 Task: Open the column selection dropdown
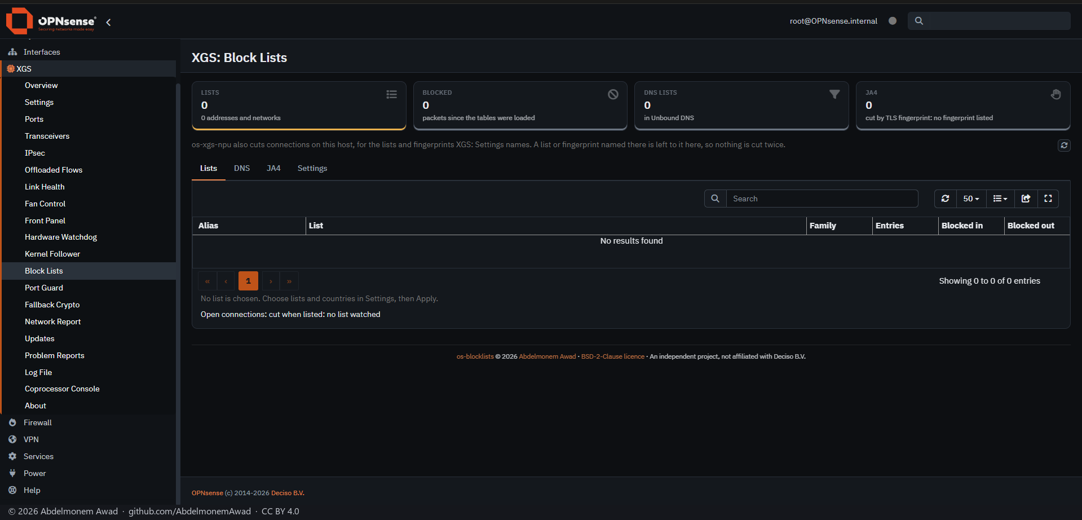1000,199
